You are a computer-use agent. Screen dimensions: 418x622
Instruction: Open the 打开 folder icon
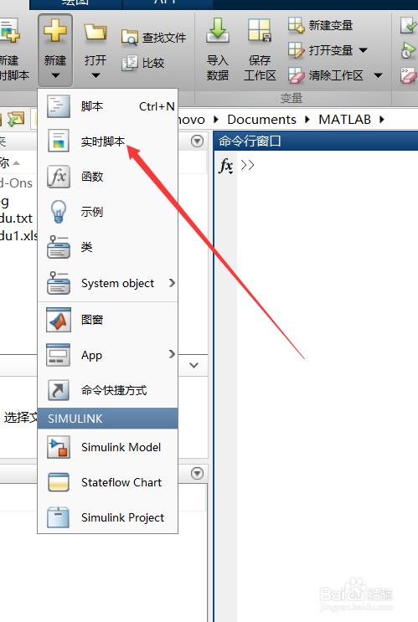pos(95,32)
